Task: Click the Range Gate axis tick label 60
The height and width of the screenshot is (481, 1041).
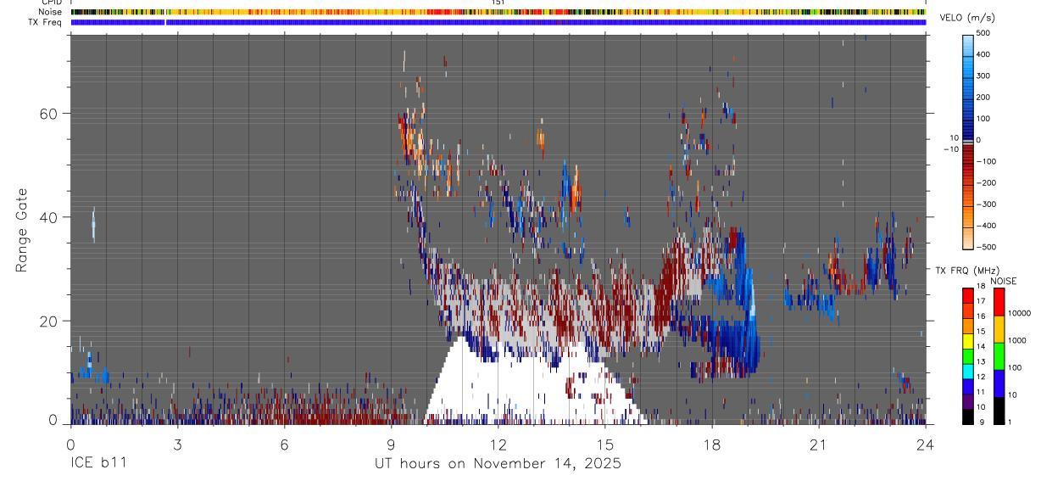Action: pos(47,113)
